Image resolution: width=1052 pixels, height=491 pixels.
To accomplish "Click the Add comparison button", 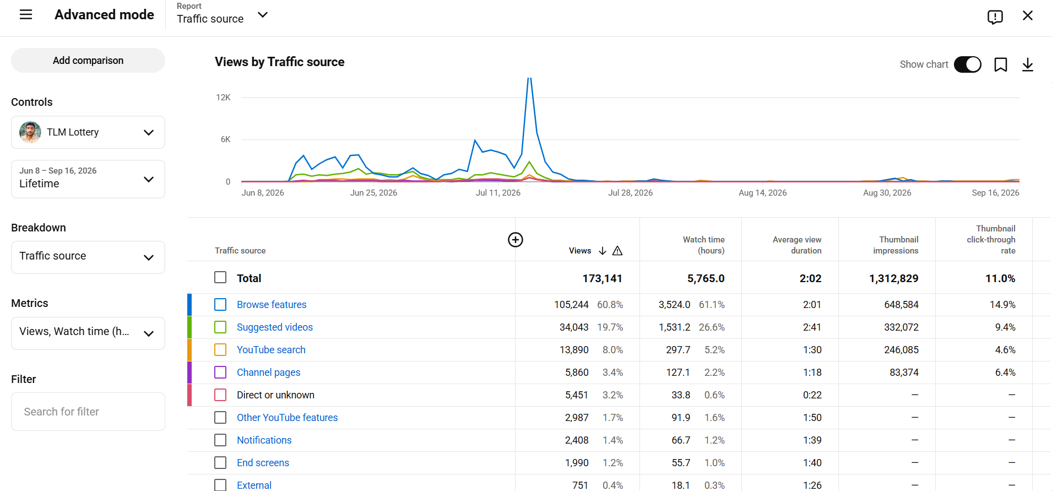I will pos(88,60).
